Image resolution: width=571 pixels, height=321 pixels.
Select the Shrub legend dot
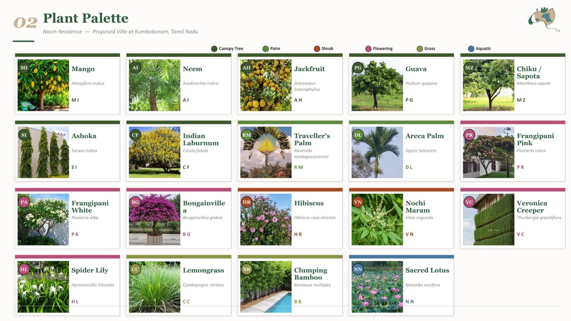[317, 49]
